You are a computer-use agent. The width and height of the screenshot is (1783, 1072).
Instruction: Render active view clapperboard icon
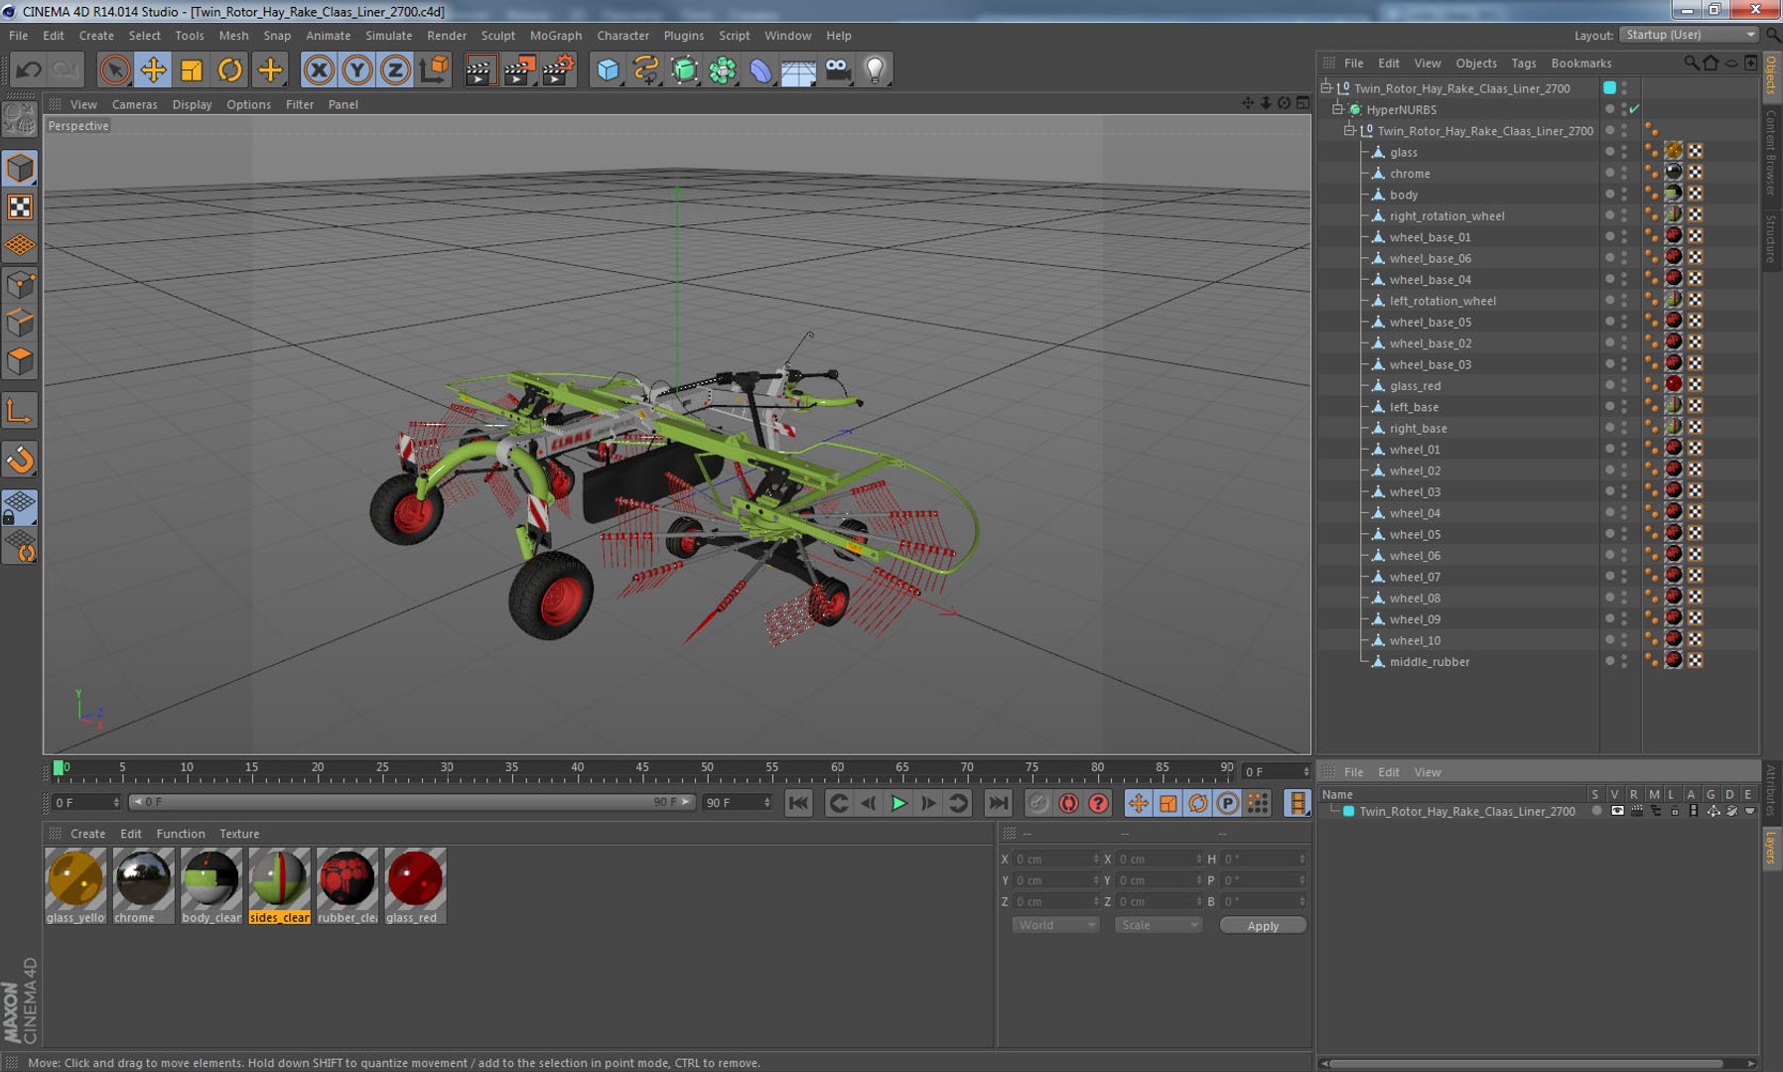pos(480,69)
